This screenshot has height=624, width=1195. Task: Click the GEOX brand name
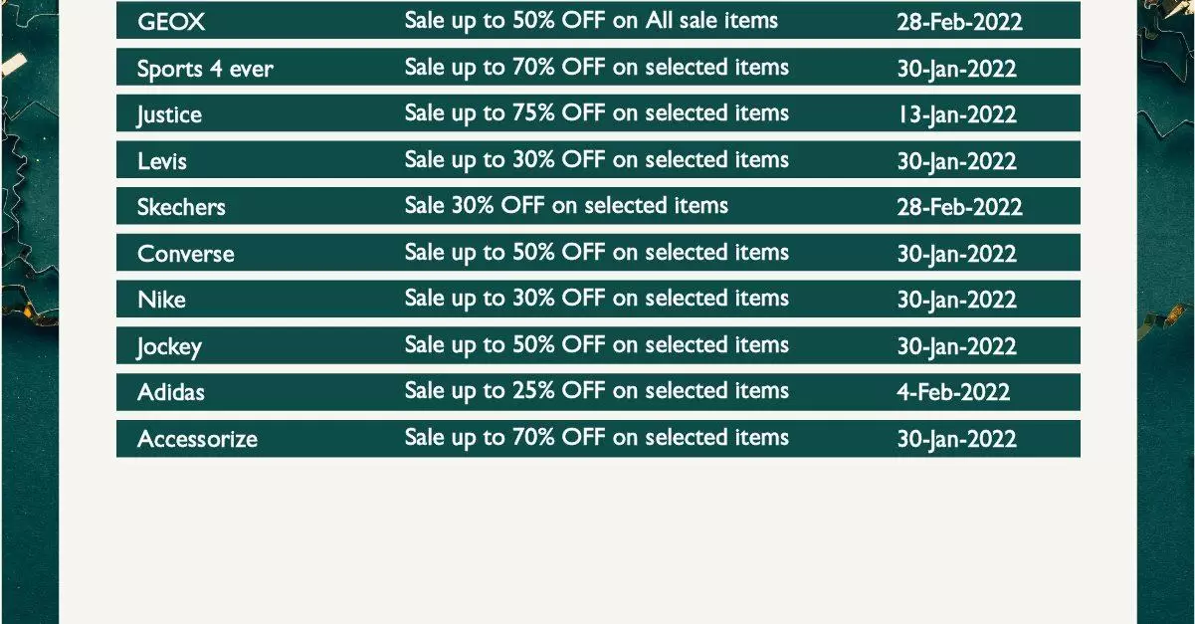coord(171,21)
